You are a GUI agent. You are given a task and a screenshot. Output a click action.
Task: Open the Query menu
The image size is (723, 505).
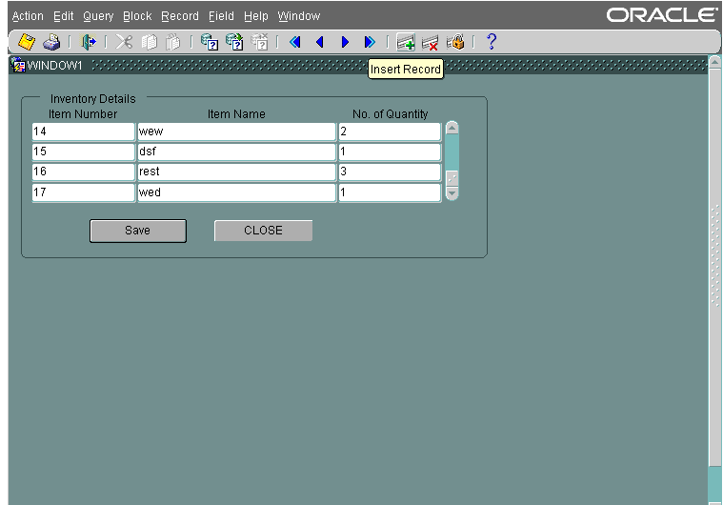(98, 16)
